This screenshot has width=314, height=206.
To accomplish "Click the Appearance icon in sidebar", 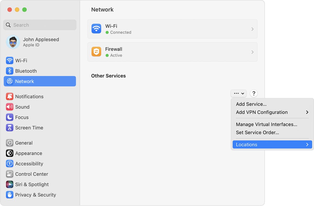I will coord(10,153).
